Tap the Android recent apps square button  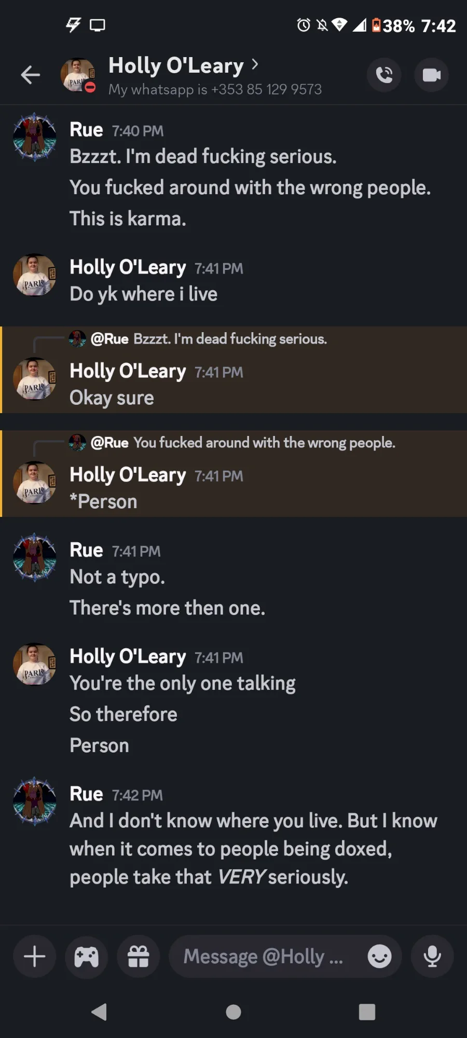pyautogui.click(x=367, y=1012)
